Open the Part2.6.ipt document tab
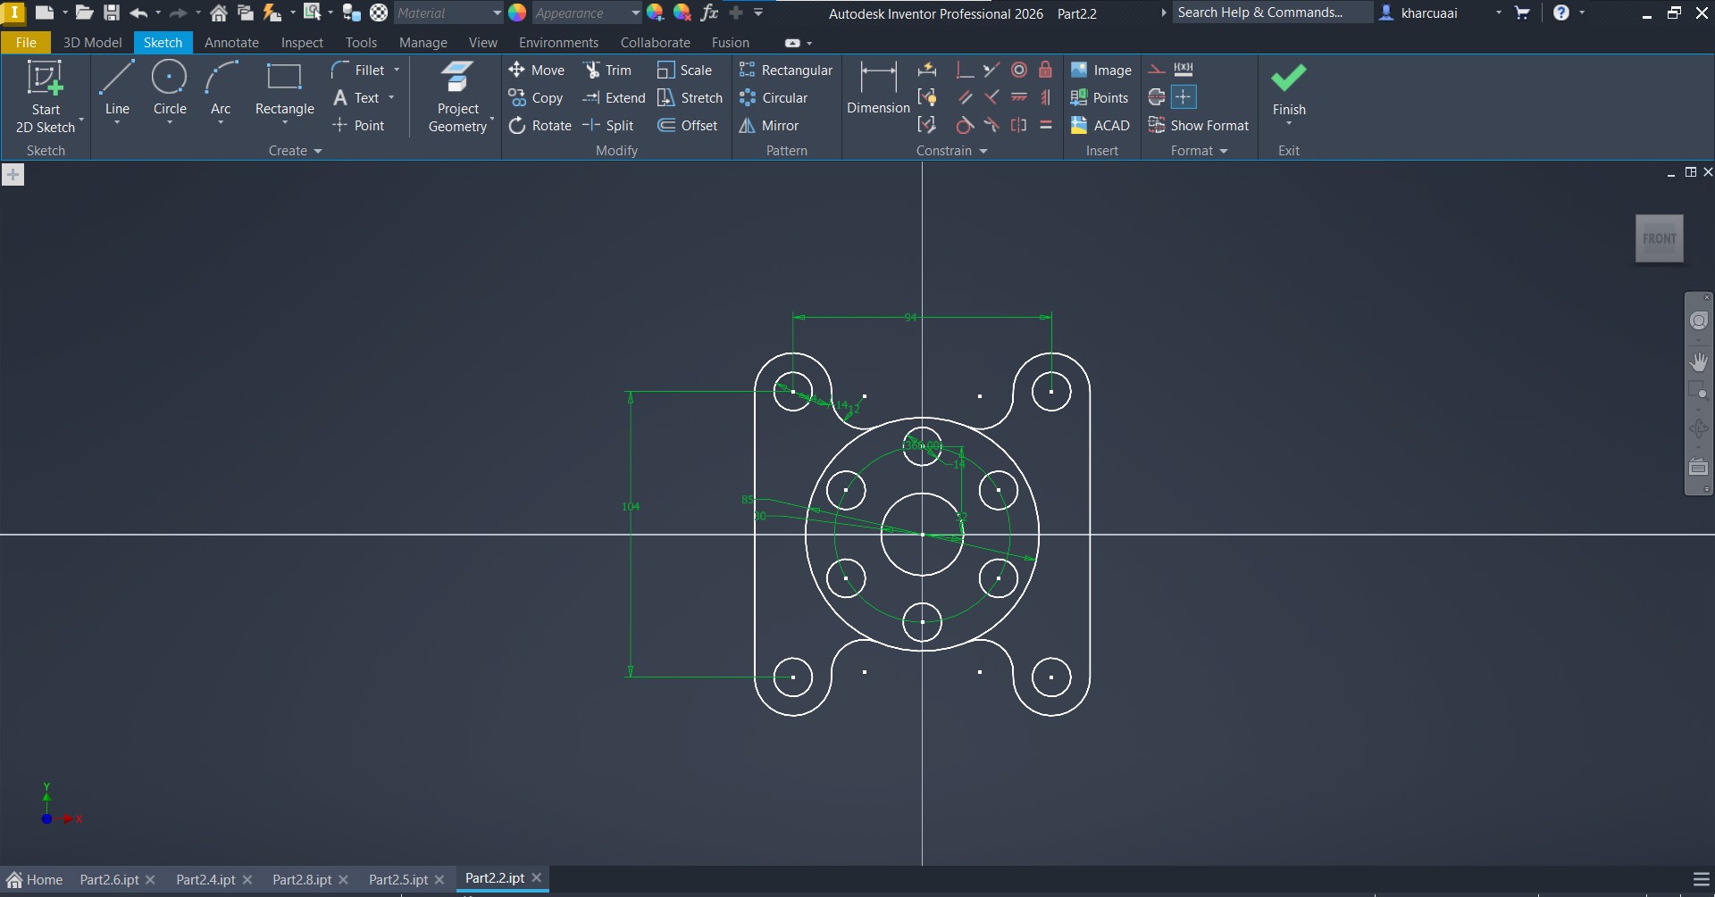 (109, 879)
